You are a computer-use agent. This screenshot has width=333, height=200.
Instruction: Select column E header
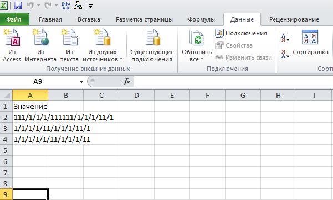coord(172,95)
